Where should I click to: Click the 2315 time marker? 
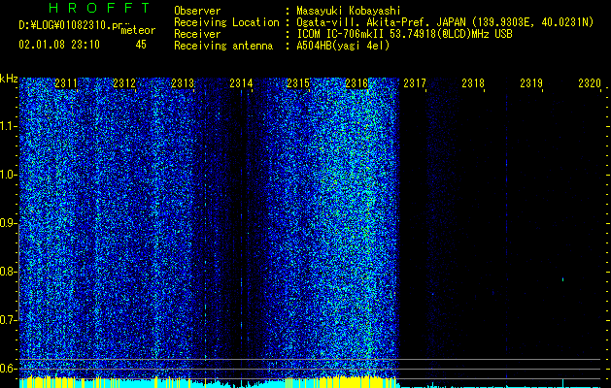(298, 82)
